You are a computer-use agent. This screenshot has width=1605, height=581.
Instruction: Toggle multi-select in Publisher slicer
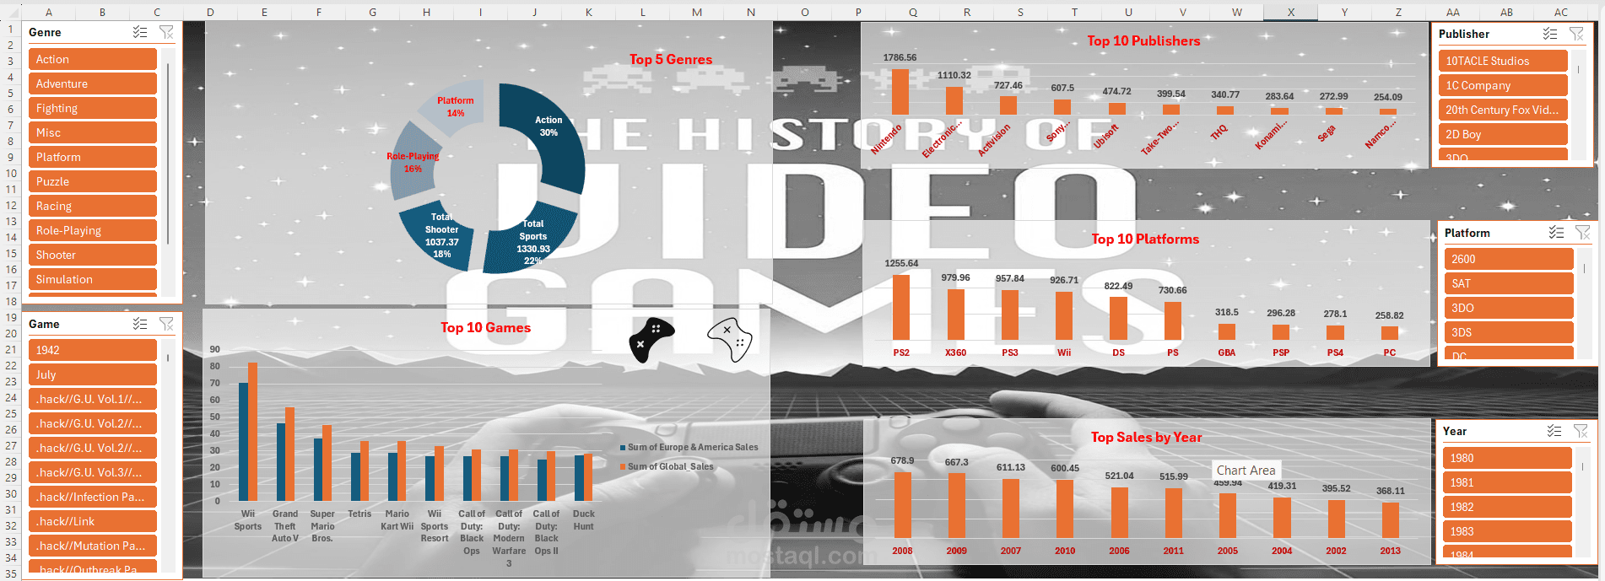[x=1550, y=34]
